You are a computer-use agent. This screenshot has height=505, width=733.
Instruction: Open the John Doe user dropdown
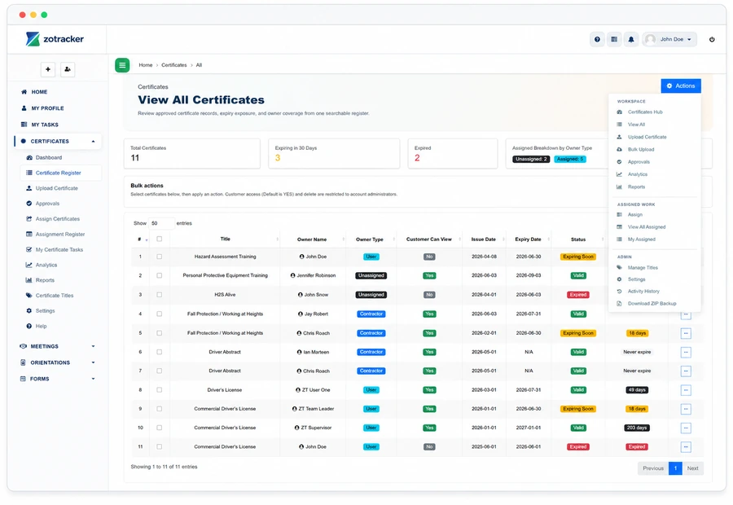pyautogui.click(x=669, y=39)
